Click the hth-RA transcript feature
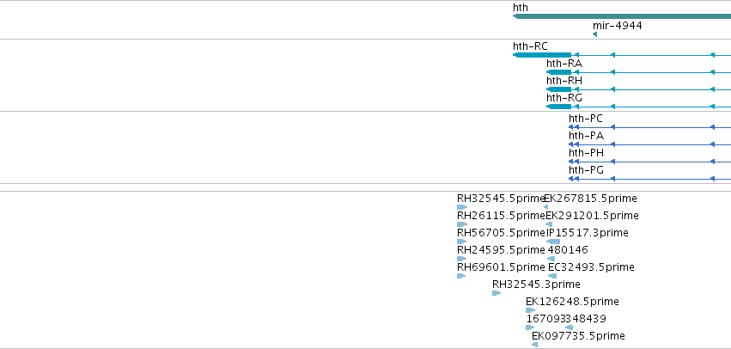Viewport: 731px width, 349px height. tap(639, 72)
